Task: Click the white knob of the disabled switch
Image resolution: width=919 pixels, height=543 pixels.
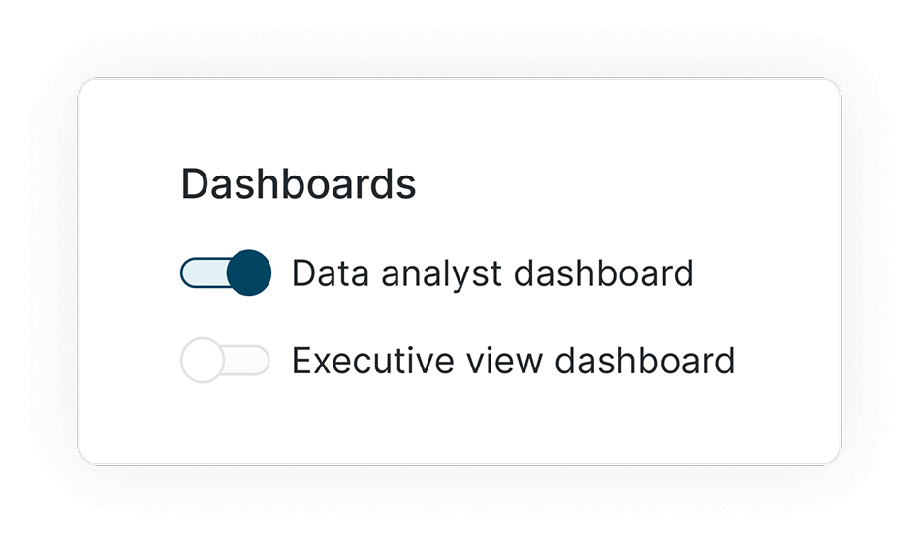Action: click(203, 361)
